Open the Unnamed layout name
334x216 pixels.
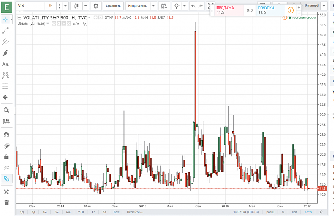pyautogui.click(x=311, y=6)
